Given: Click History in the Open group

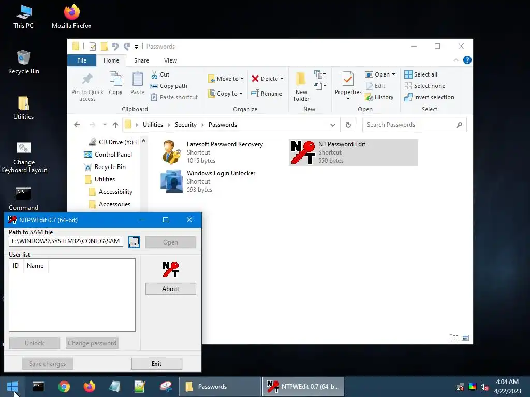Looking at the screenshot, I should click(x=379, y=97).
